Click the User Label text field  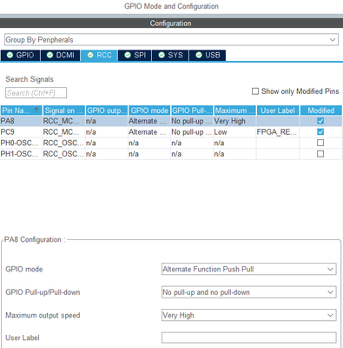[x=249, y=338]
